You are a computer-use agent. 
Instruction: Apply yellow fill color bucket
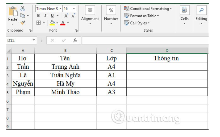click(x=52, y=23)
